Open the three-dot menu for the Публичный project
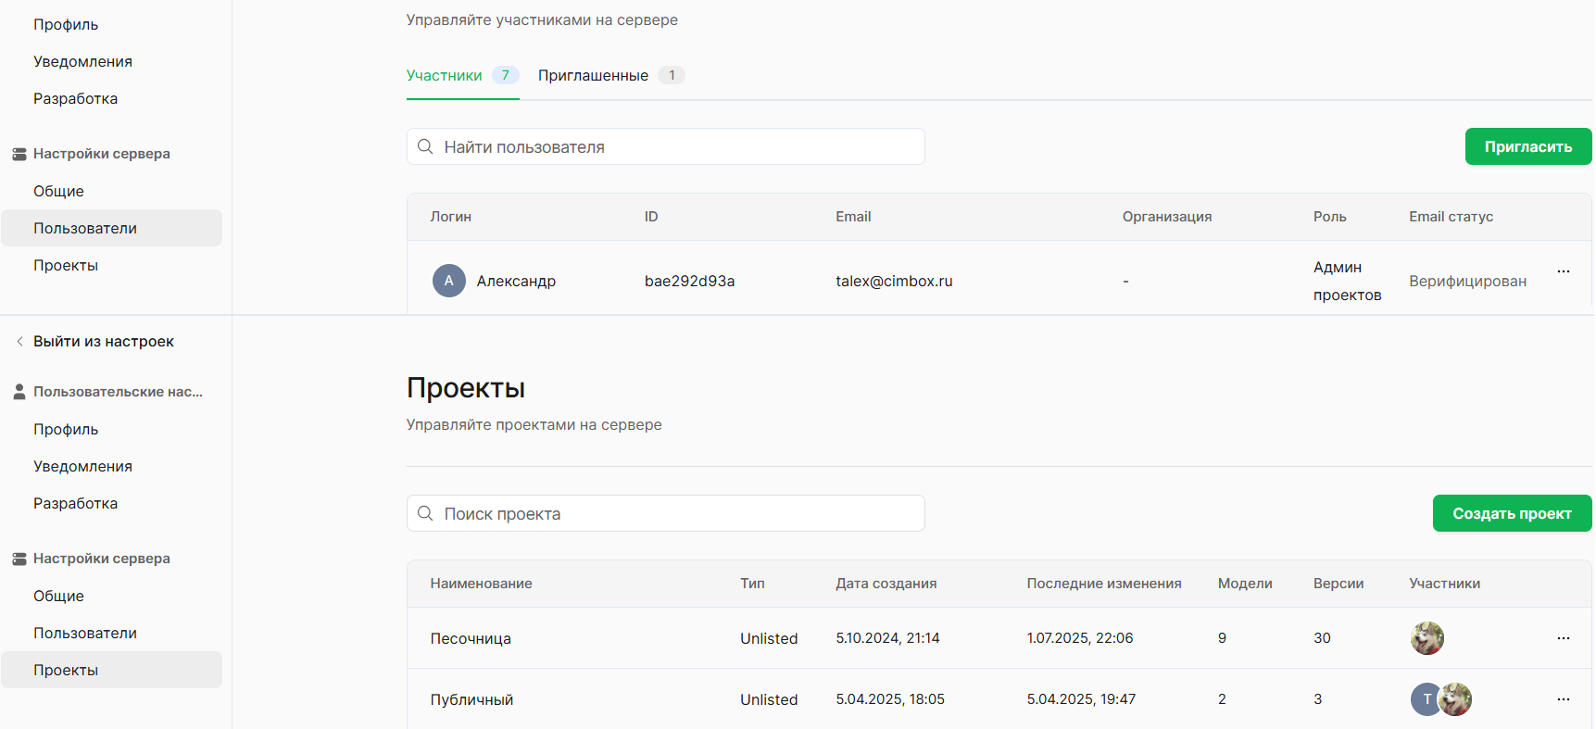The height and width of the screenshot is (729, 1596). point(1563,699)
